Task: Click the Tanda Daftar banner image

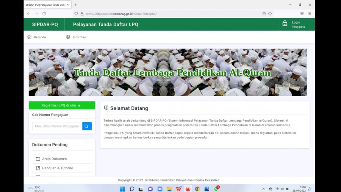Action: click(168, 72)
